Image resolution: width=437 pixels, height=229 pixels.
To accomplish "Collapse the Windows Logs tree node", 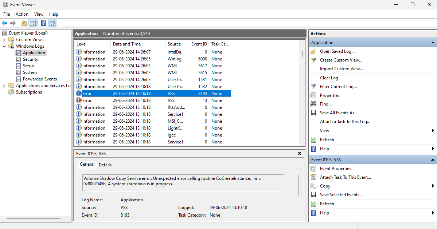I will tap(4, 46).
